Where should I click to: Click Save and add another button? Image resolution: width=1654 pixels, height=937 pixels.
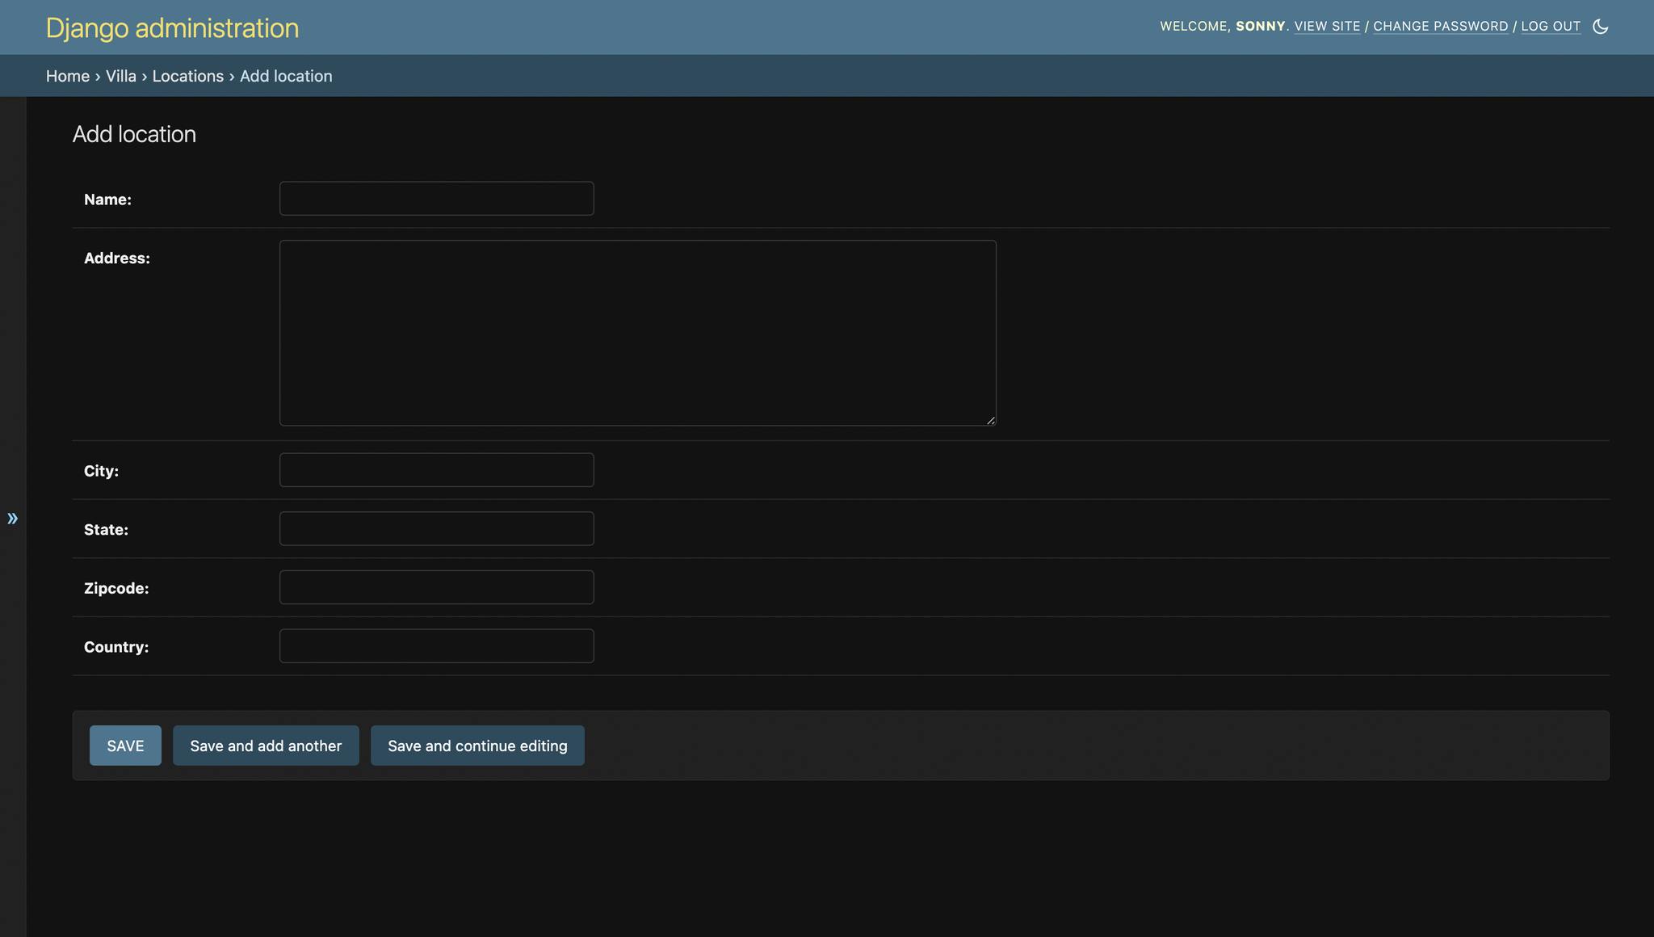coord(266,746)
